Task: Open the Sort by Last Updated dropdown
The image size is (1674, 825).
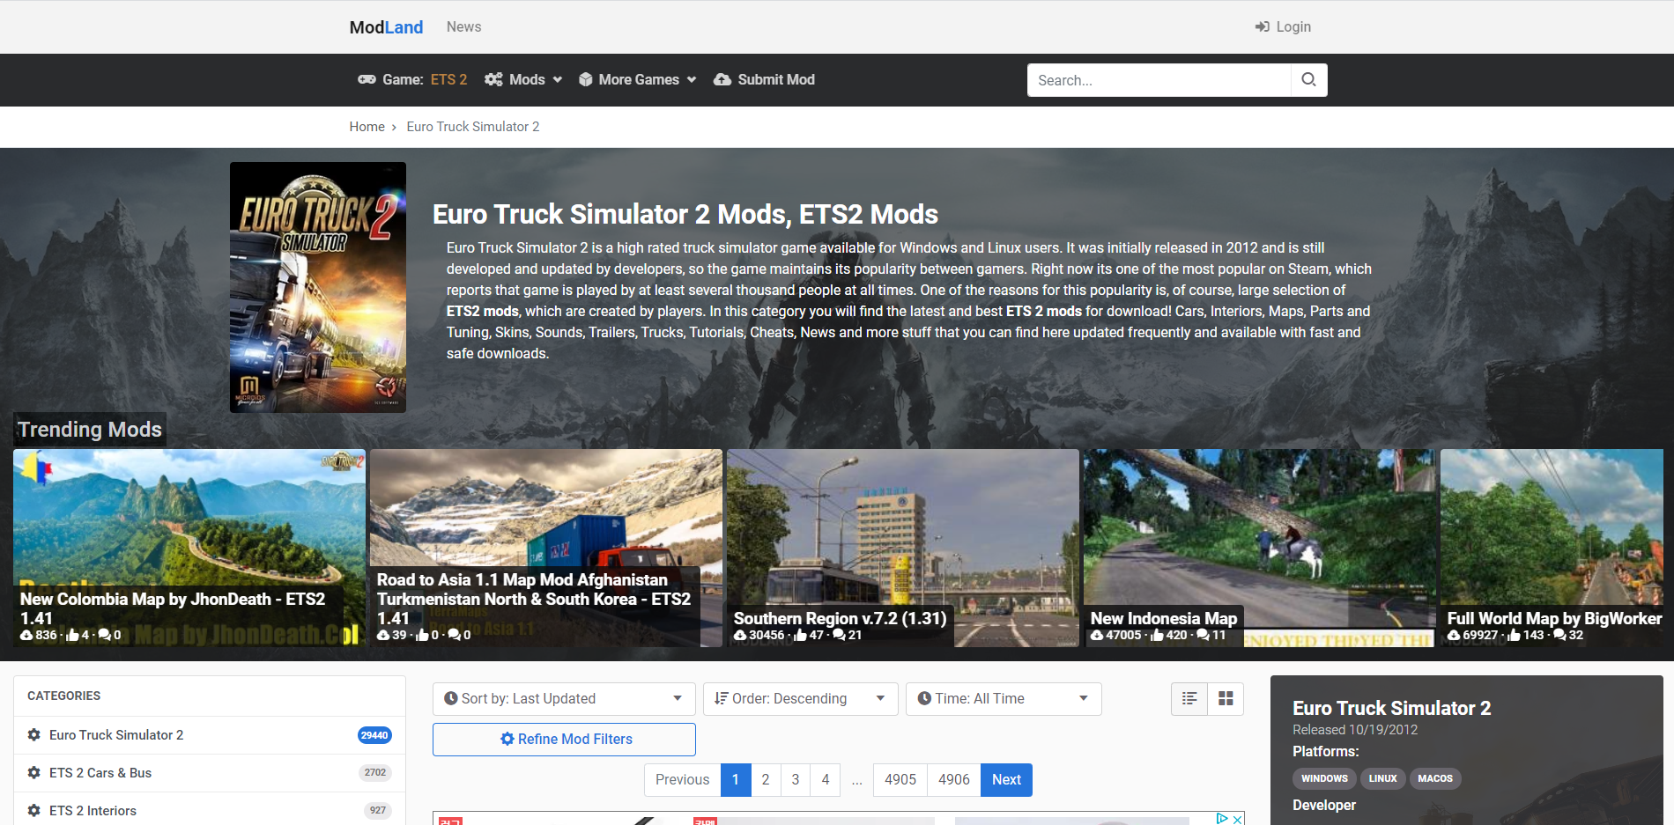Action: point(564,699)
